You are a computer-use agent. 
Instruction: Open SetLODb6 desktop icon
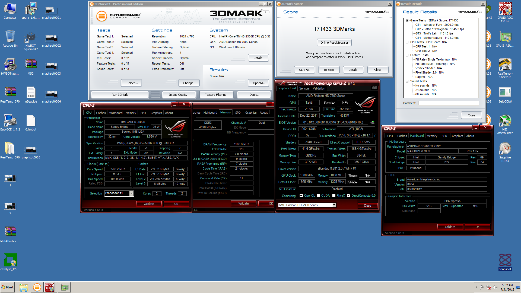pyautogui.click(x=505, y=95)
